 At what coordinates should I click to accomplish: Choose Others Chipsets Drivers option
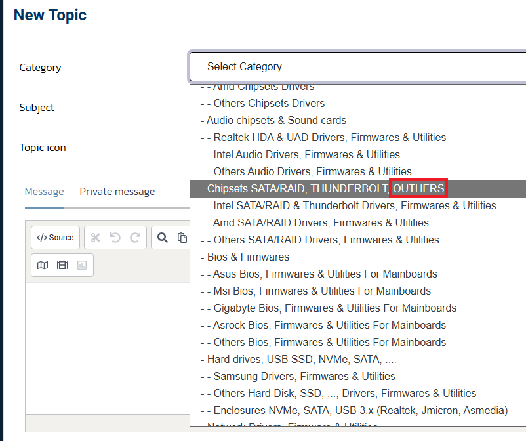tap(269, 104)
